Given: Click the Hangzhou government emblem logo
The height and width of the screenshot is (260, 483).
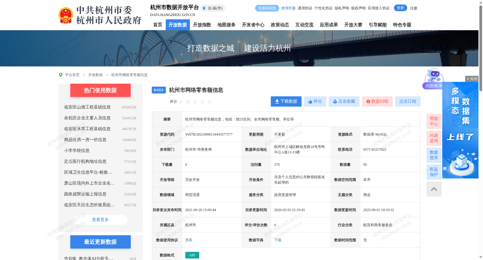Looking at the screenshot, I should coord(66,15).
